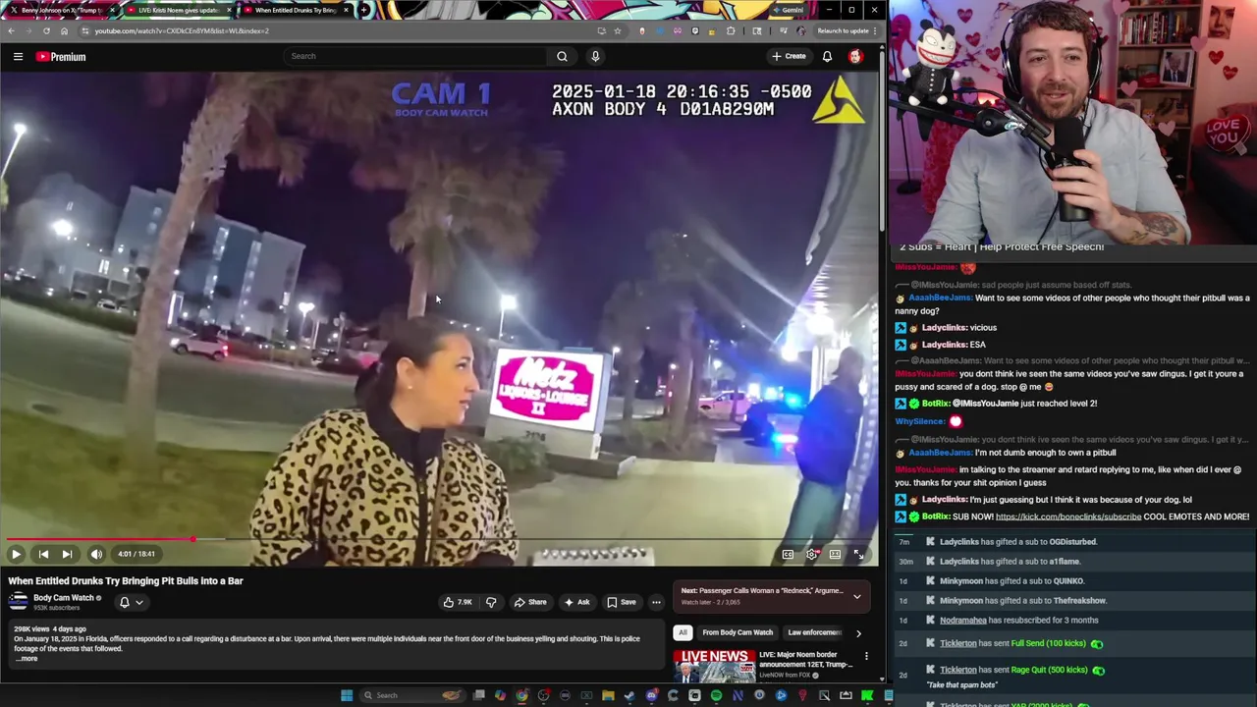This screenshot has width=1257, height=707.
Task: Share the video
Action: (x=530, y=602)
